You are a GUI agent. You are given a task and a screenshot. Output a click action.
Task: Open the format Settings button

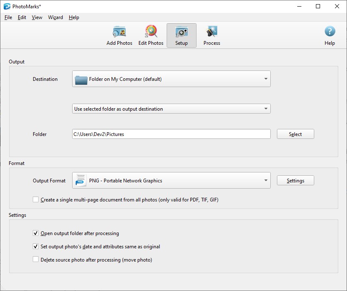tap(295, 181)
